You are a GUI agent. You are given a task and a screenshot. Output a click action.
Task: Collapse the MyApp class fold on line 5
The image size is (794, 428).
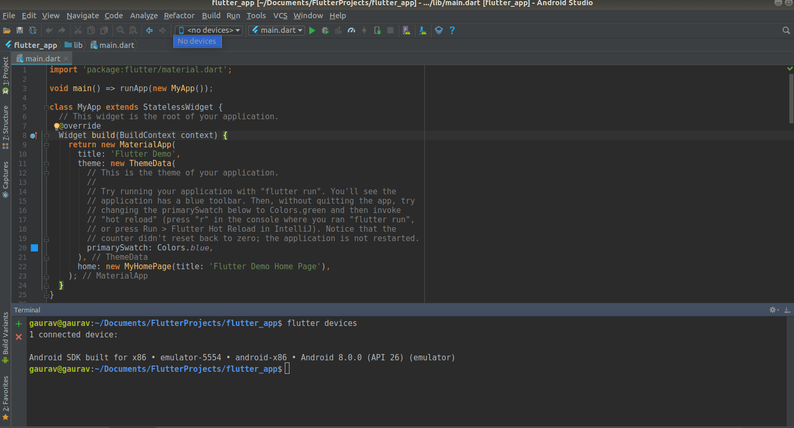click(46, 107)
